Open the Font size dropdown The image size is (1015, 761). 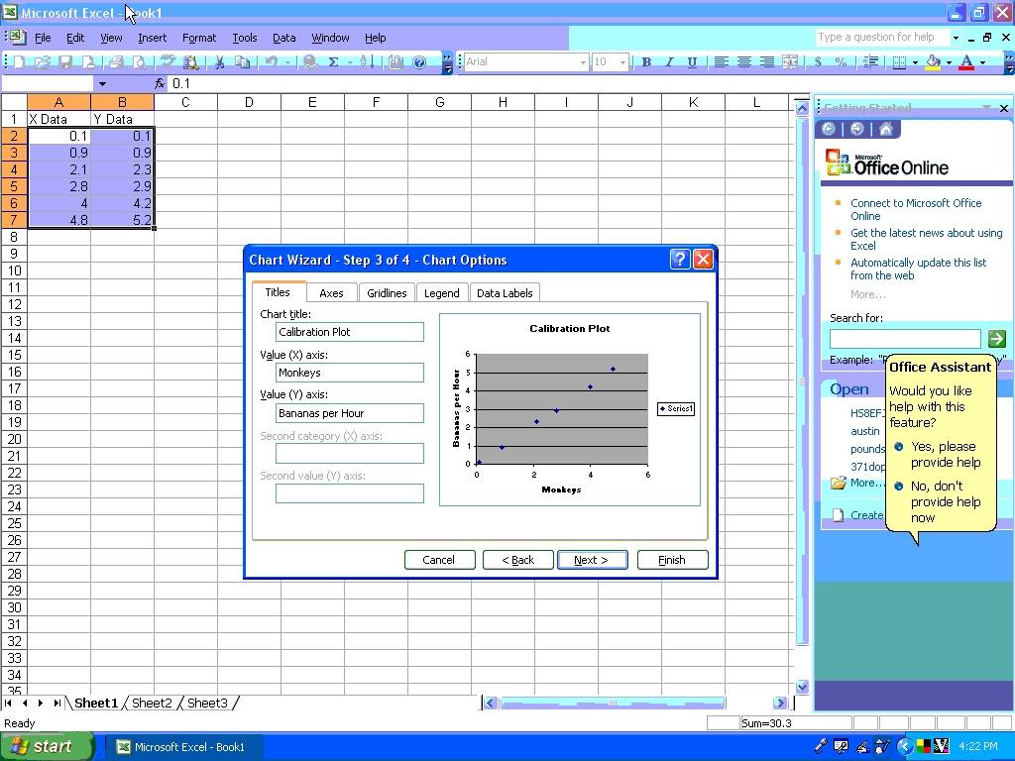coord(622,61)
